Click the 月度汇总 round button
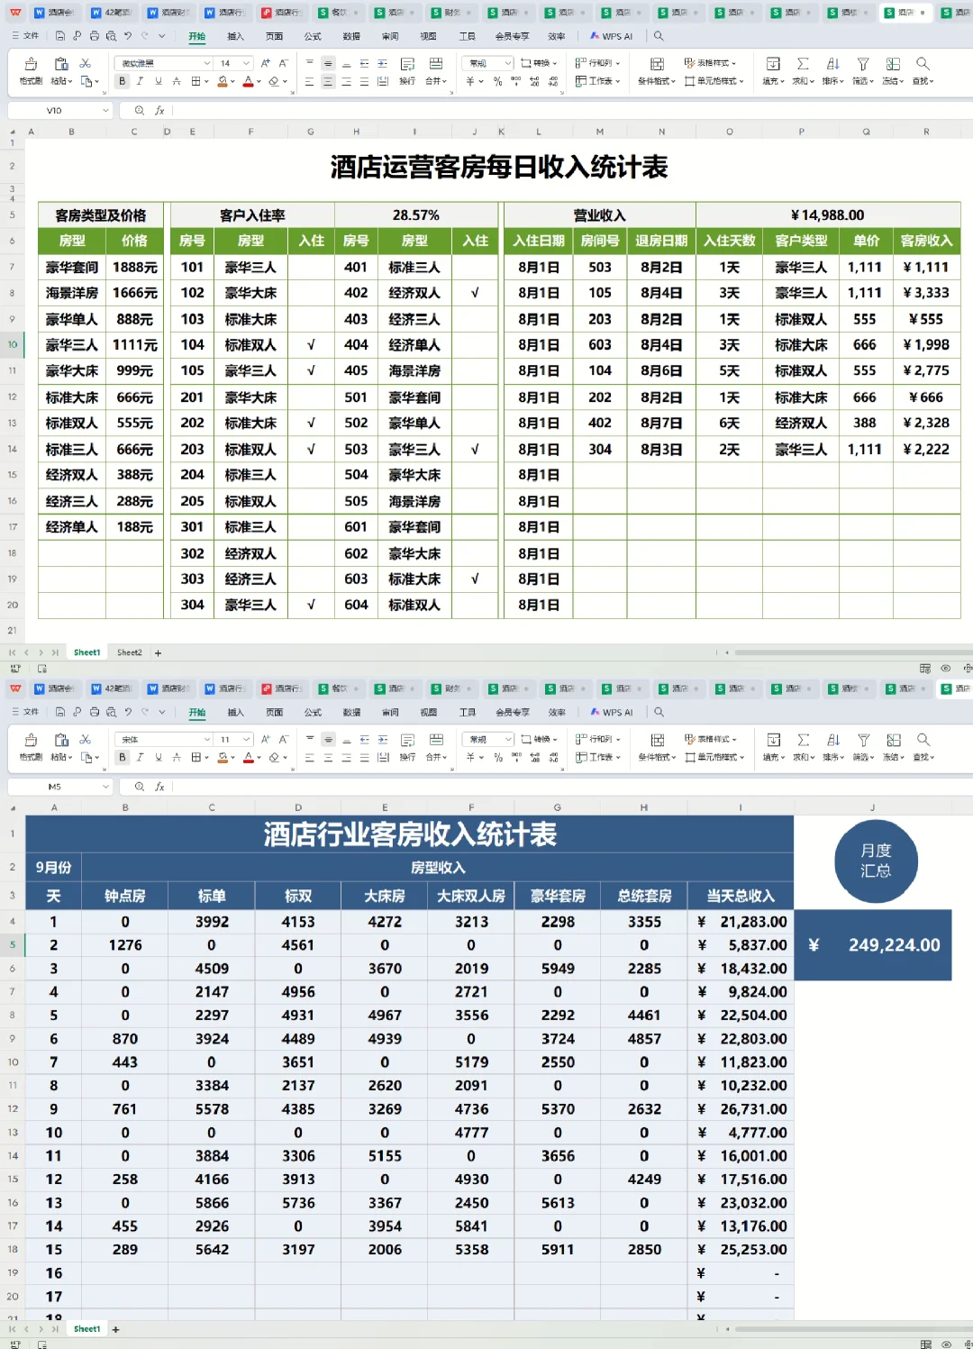This screenshot has height=1349, width=973. (876, 861)
